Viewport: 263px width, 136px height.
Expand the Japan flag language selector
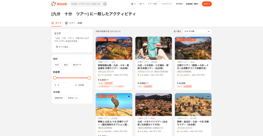click(133, 4)
